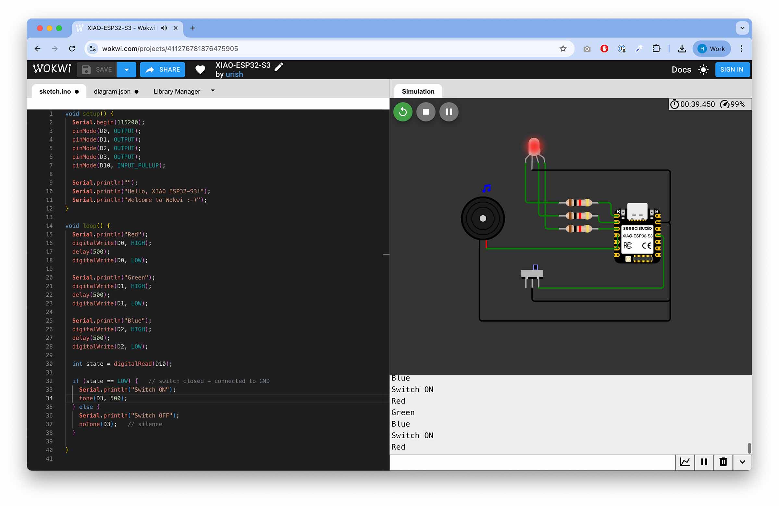Switch to diagram.json tab
Viewport: 779px width, 506px height.
point(112,91)
